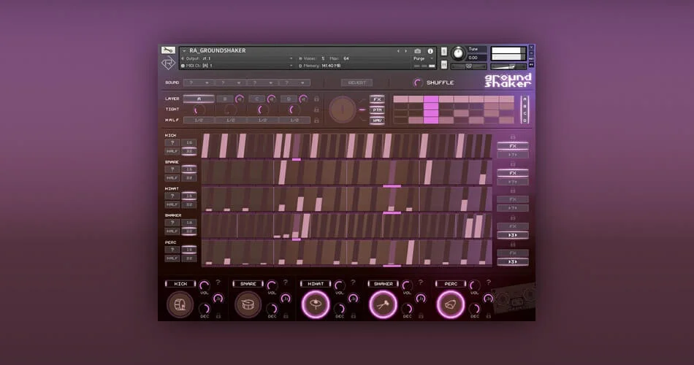Click the first kick step bar
This screenshot has height=365, width=694.
point(205,146)
